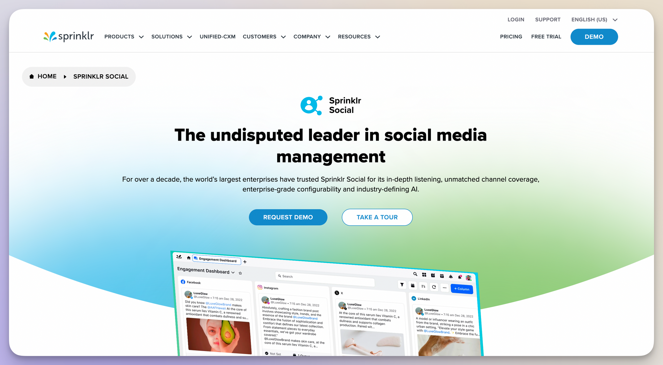Screen dimensions: 663x365
Task: Click the ENGLISH (US) language selector
Action: (x=595, y=19)
